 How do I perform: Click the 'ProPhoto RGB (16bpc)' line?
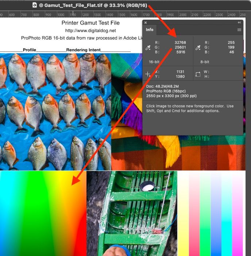pos(166,91)
